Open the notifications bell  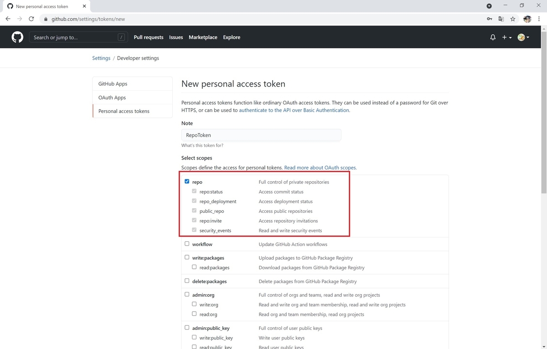coord(493,37)
